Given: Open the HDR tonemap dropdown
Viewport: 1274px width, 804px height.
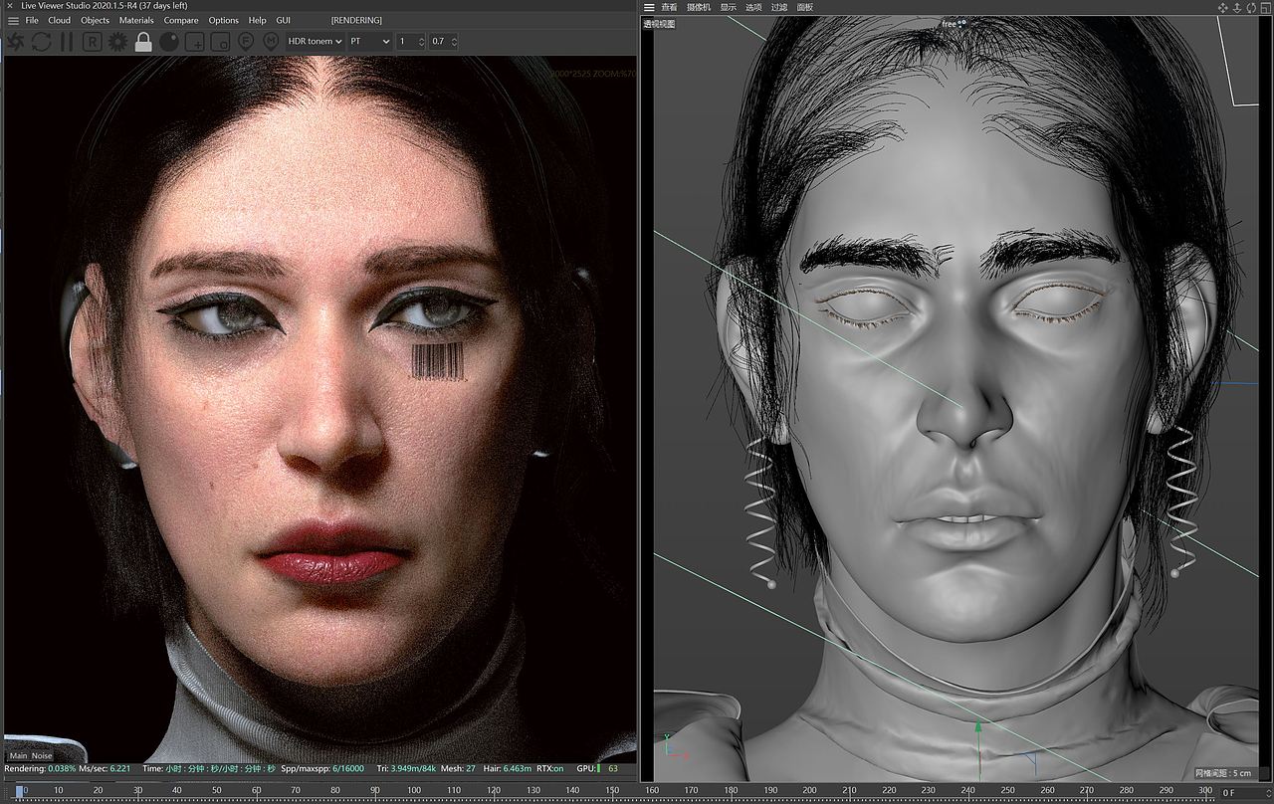Looking at the screenshot, I should (315, 42).
